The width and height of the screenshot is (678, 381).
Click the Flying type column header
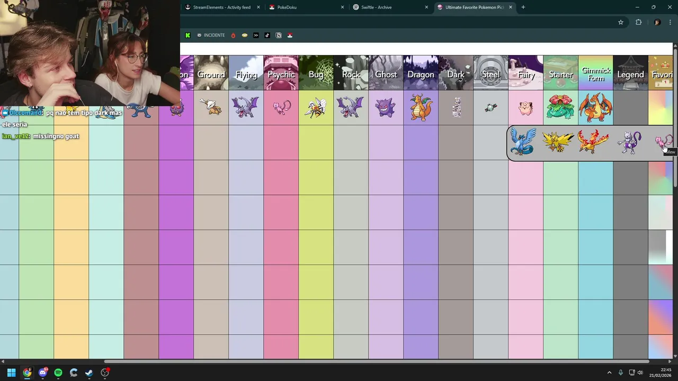246,72
